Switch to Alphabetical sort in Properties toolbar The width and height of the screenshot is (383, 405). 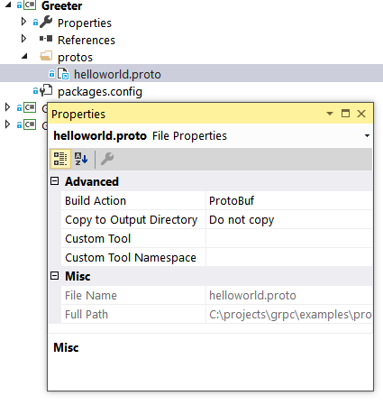[81, 159]
